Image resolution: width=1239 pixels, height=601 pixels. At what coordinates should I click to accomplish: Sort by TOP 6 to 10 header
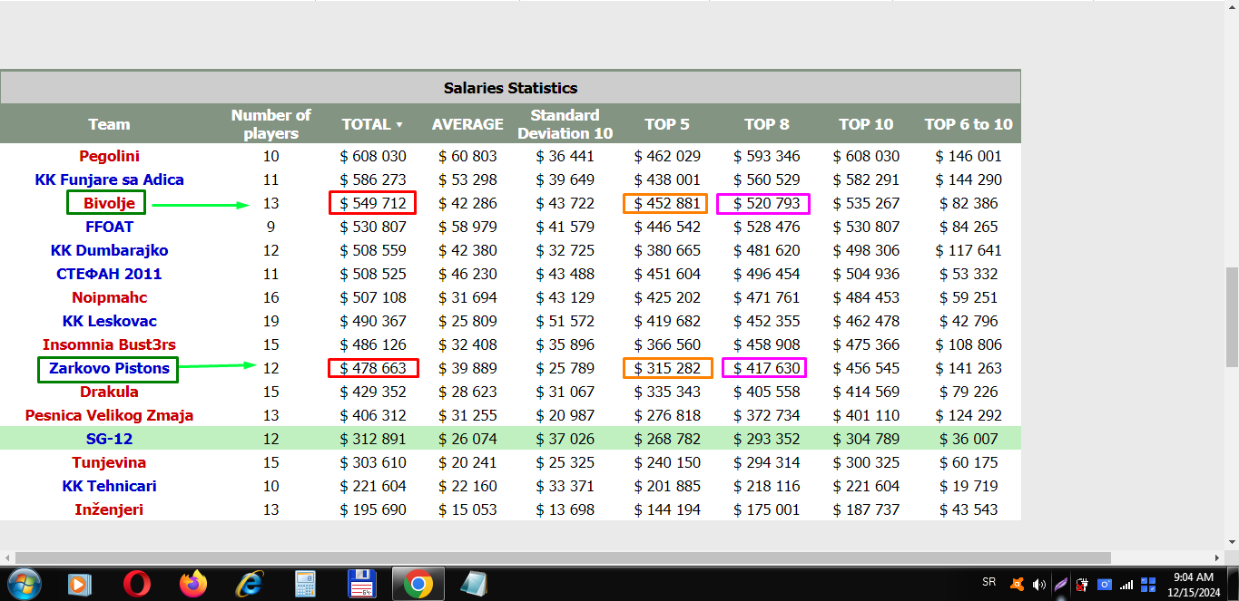click(x=968, y=124)
